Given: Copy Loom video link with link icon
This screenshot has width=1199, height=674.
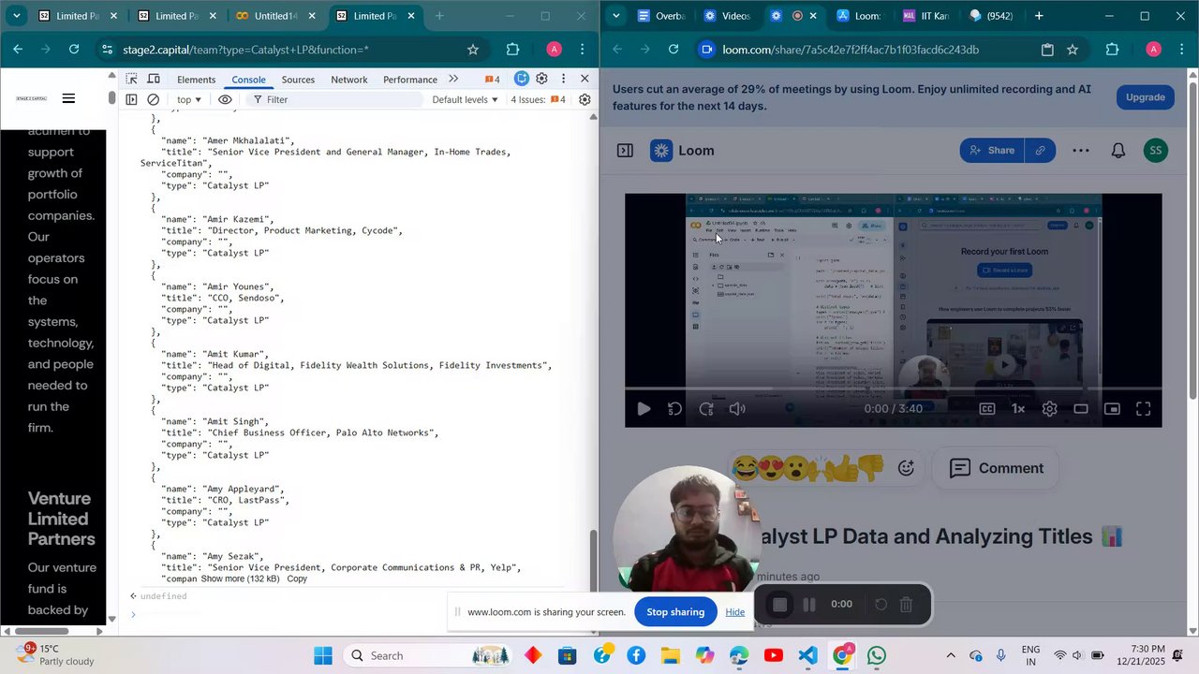Looking at the screenshot, I should coord(1040,150).
